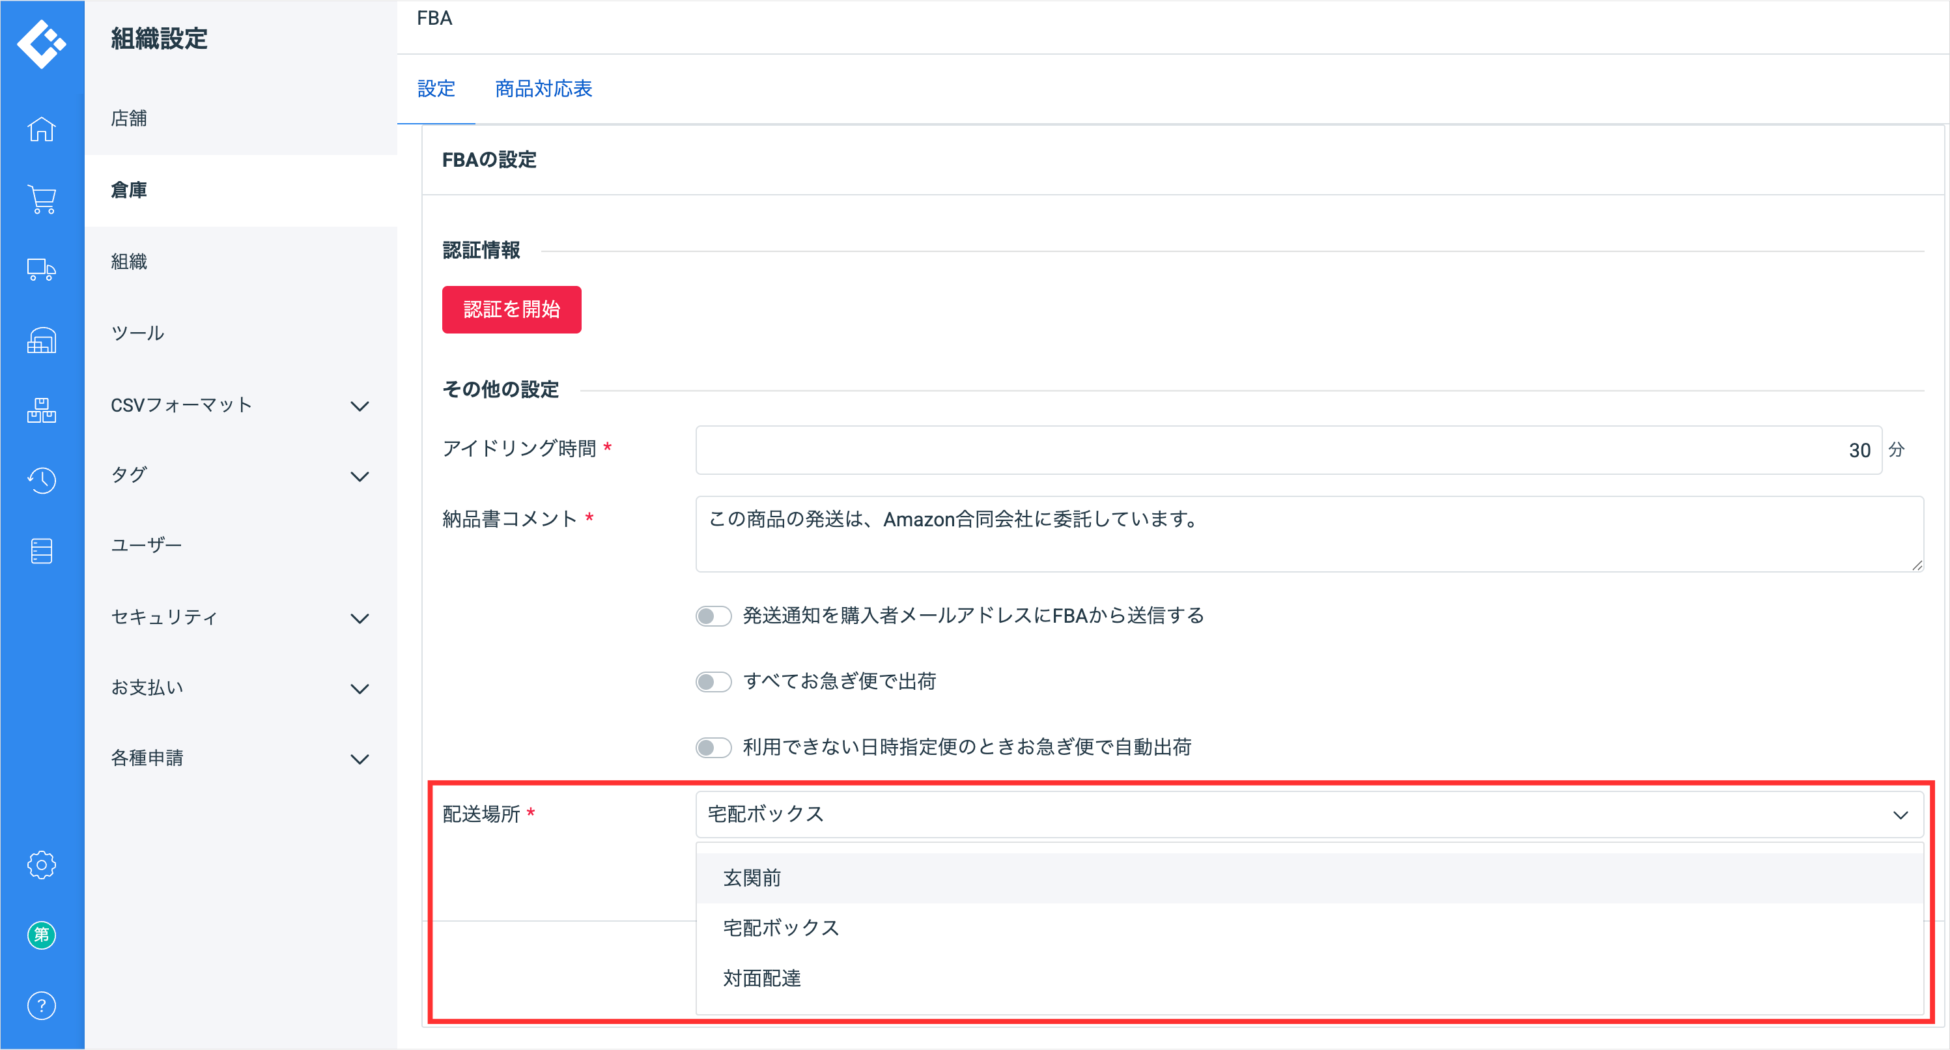Viewport: 1950px width, 1050px height.
Task: Click the home icon in sidebar
Action: (42, 130)
